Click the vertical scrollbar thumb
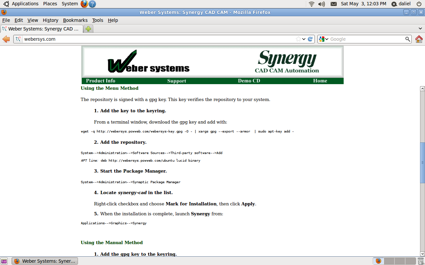The width and height of the screenshot is (425, 265). click(x=422, y=162)
